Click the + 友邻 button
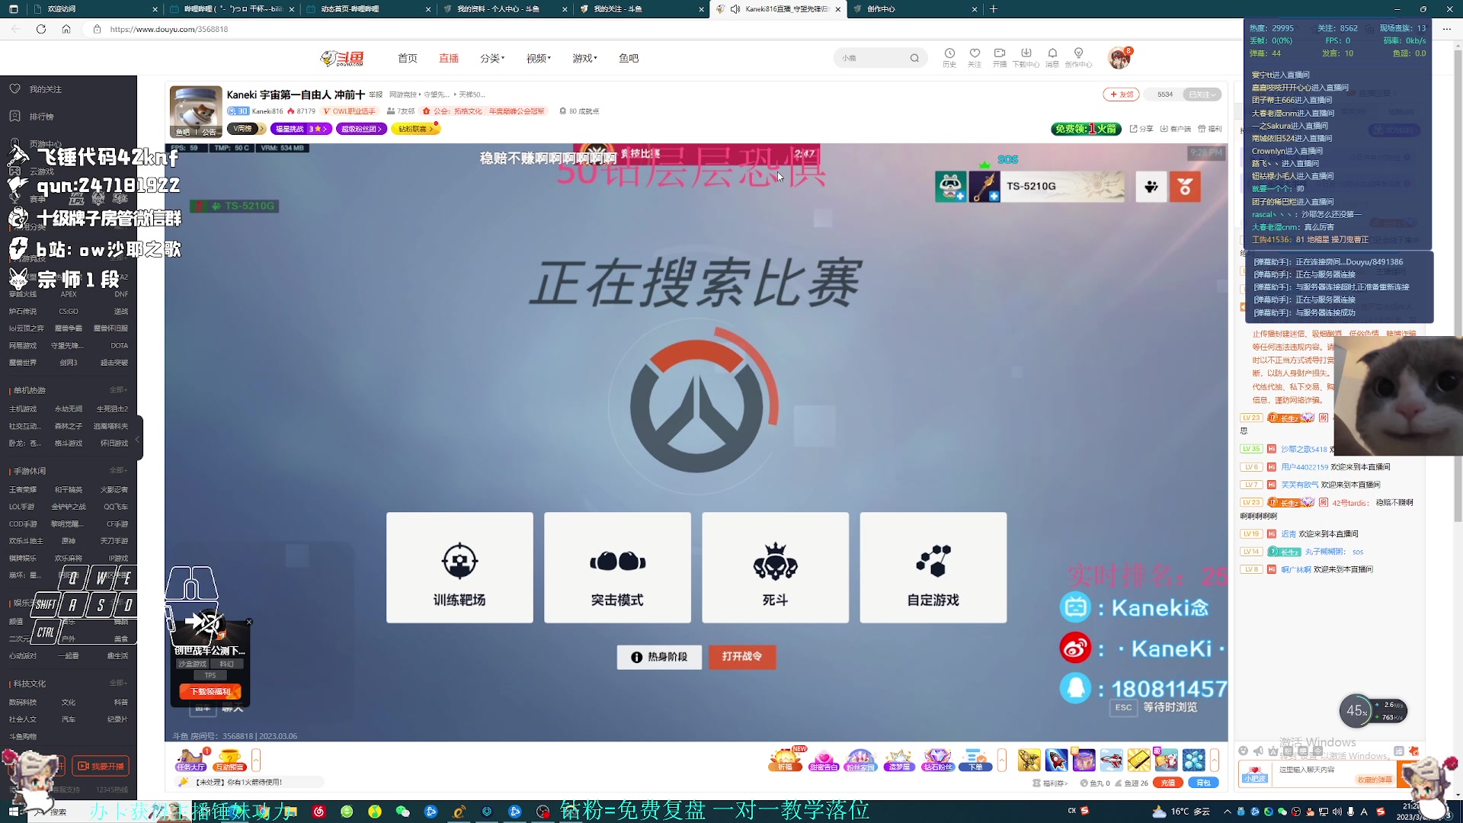This screenshot has height=823, width=1463. tap(1121, 94)
